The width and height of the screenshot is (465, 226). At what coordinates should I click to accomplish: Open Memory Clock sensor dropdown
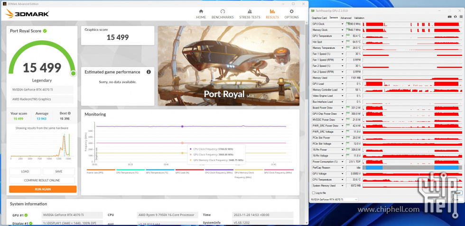[343, 30]
